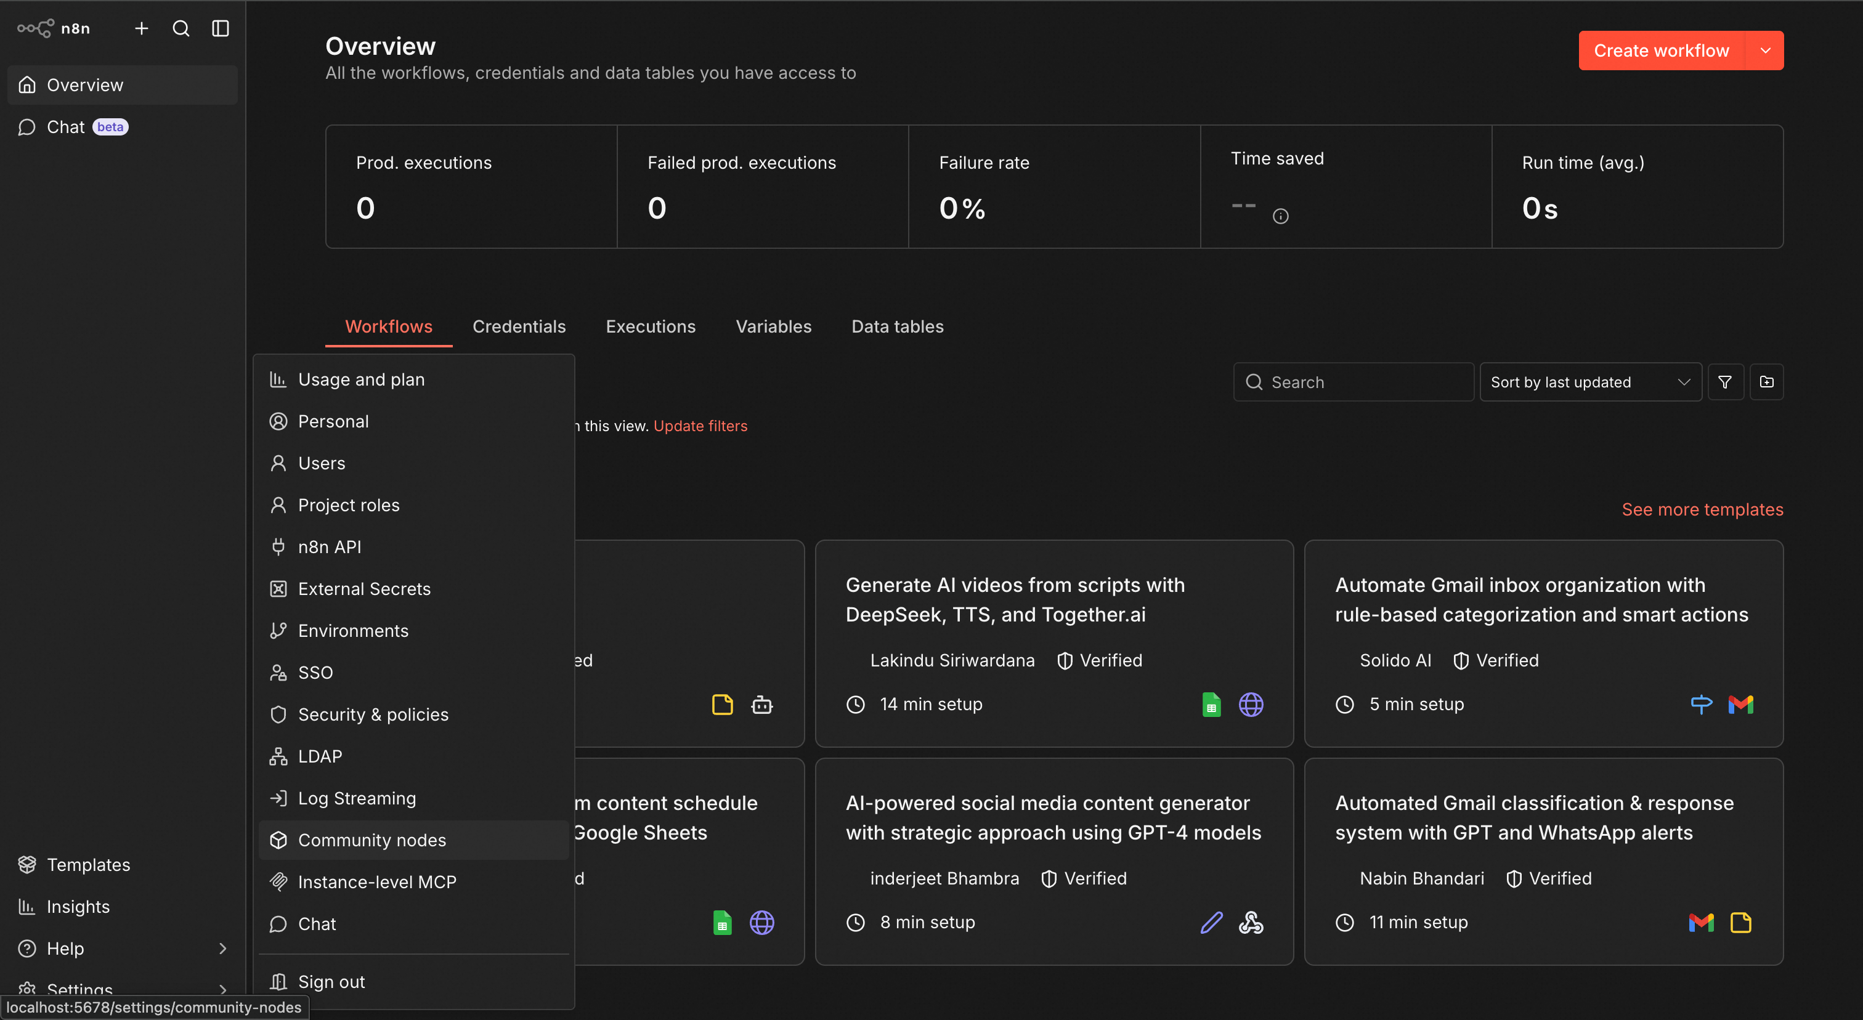Click the Time saved info icon
The height and width of the screenshot is (1020, 1863).
1280,216
